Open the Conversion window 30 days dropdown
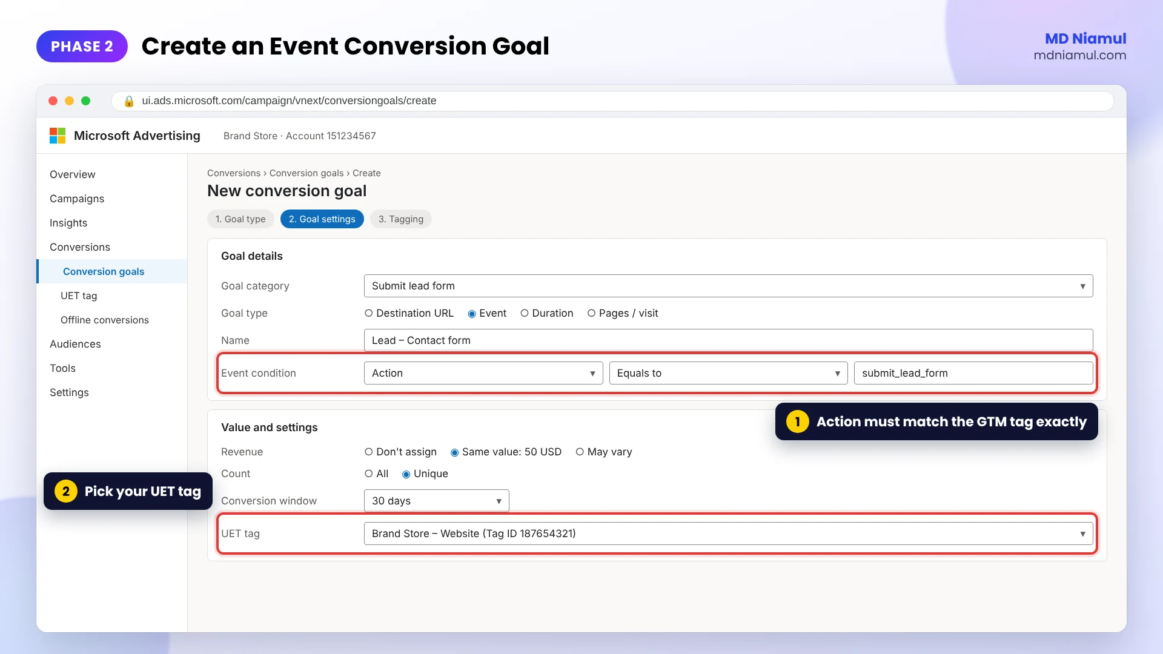Image resolution: width=1163 pixels, height=654 pixels. click(436, 501)
